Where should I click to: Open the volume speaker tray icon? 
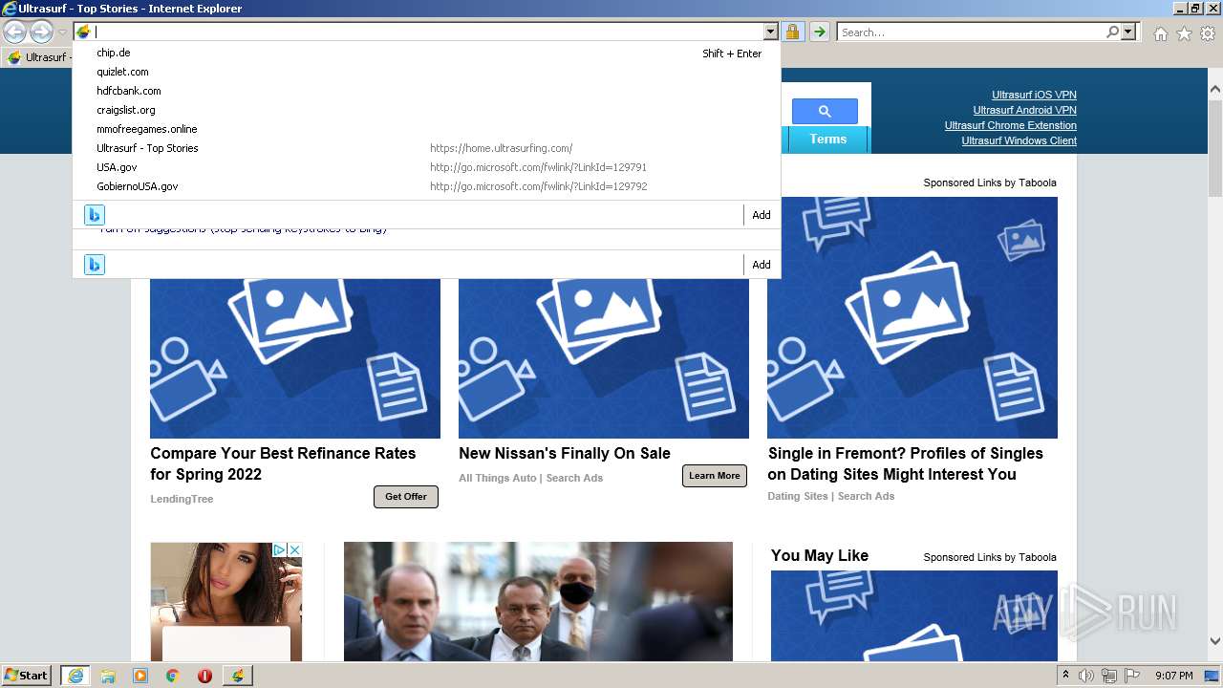[1086, 676]
